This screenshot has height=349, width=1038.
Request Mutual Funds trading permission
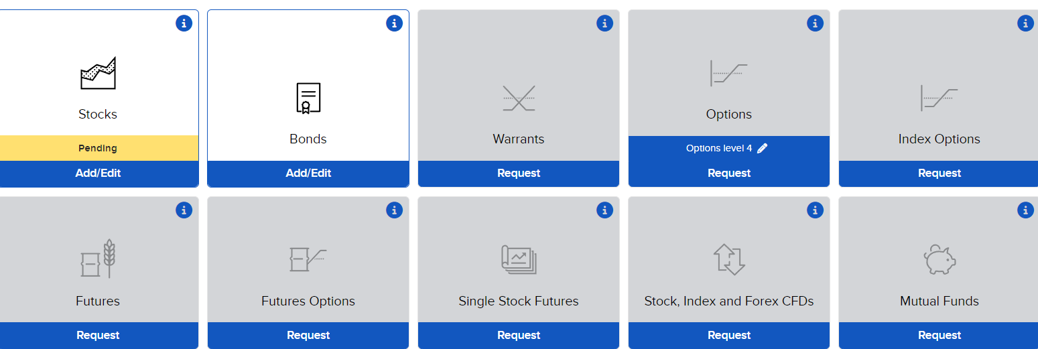(x=939, y=336)
